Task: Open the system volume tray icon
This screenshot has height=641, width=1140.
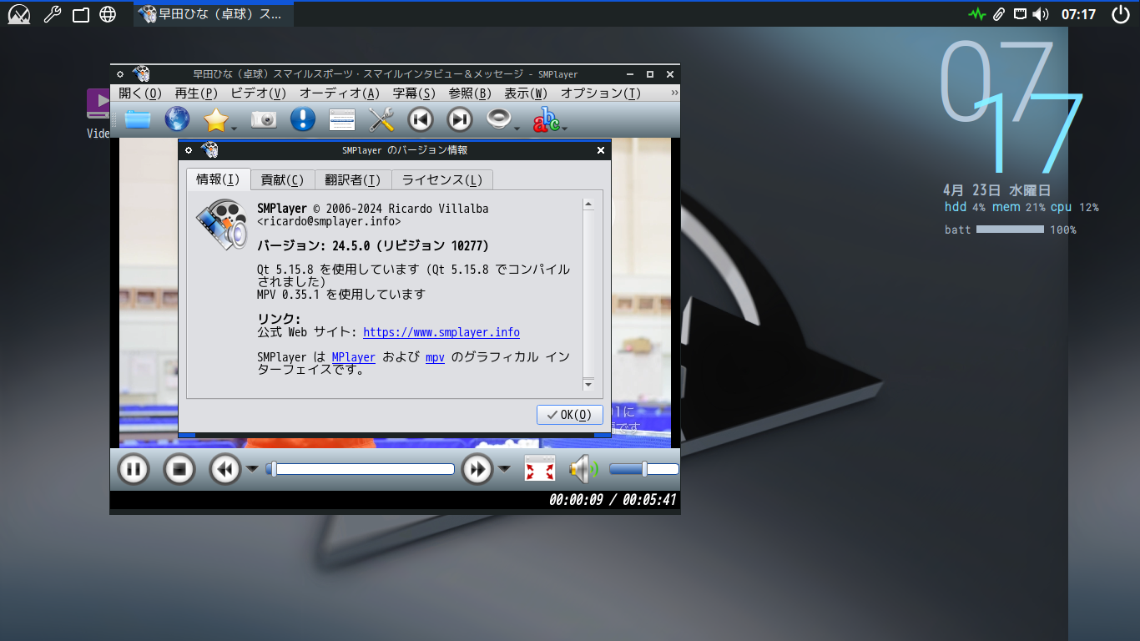Action: [1040, 14]
